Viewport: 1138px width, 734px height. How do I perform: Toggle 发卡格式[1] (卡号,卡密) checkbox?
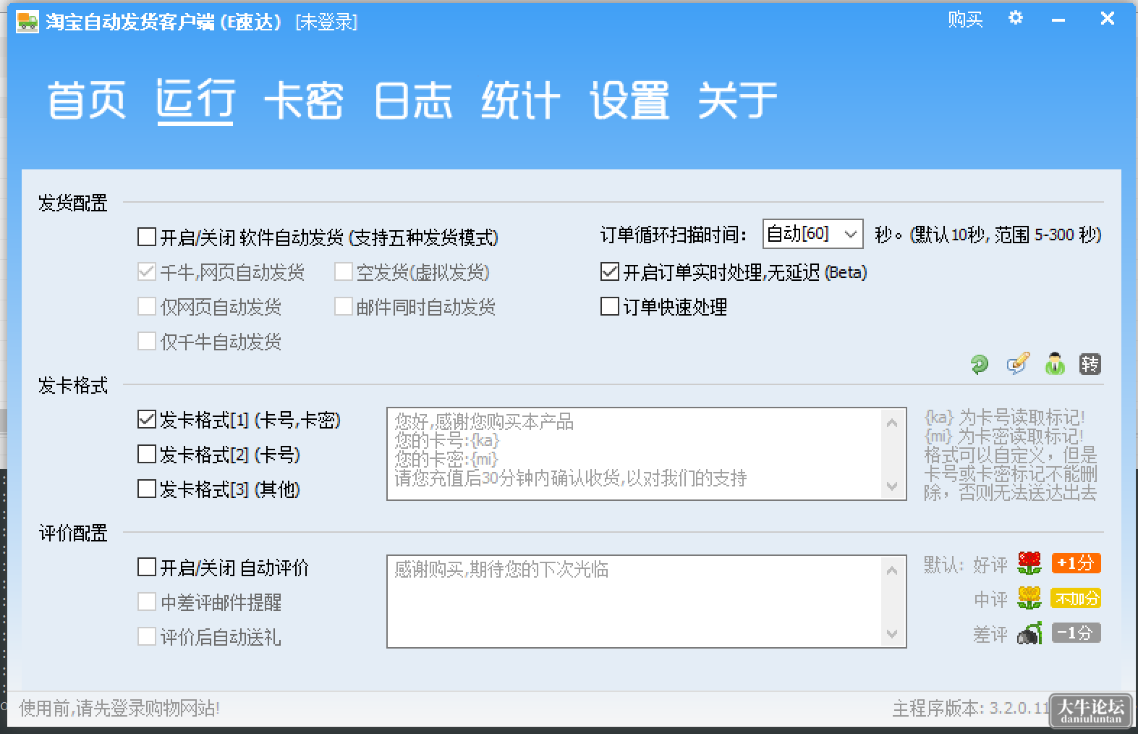147,419
